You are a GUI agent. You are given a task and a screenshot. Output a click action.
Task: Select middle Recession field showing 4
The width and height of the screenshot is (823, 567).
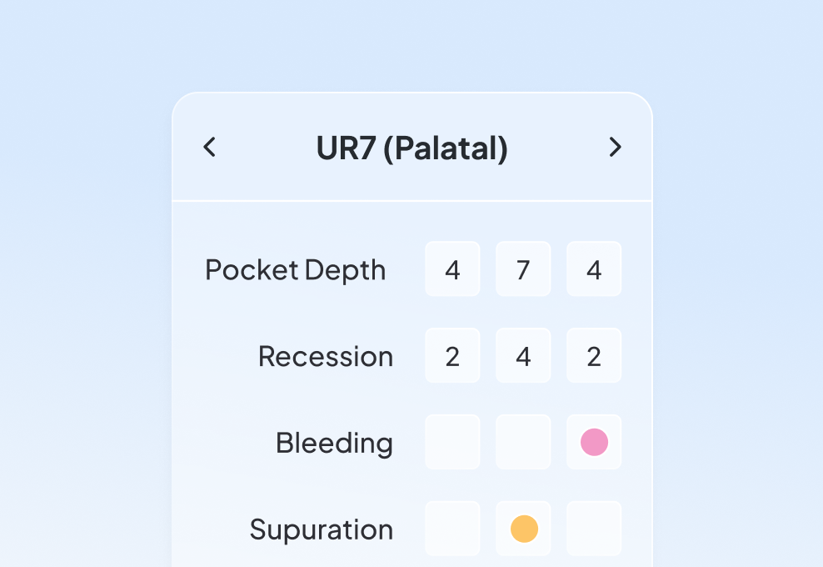pyautogui.click(x=523, y=356)
